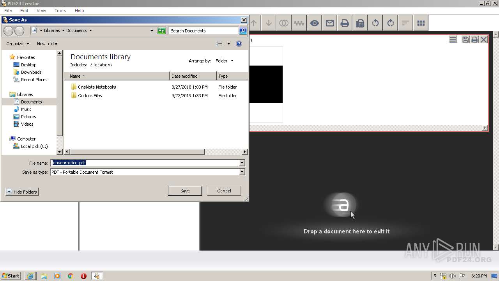Viewport: 499px width, 281px height.
Task: Click the file list horizontal scrollbar
Action: [x=136, y=151]
